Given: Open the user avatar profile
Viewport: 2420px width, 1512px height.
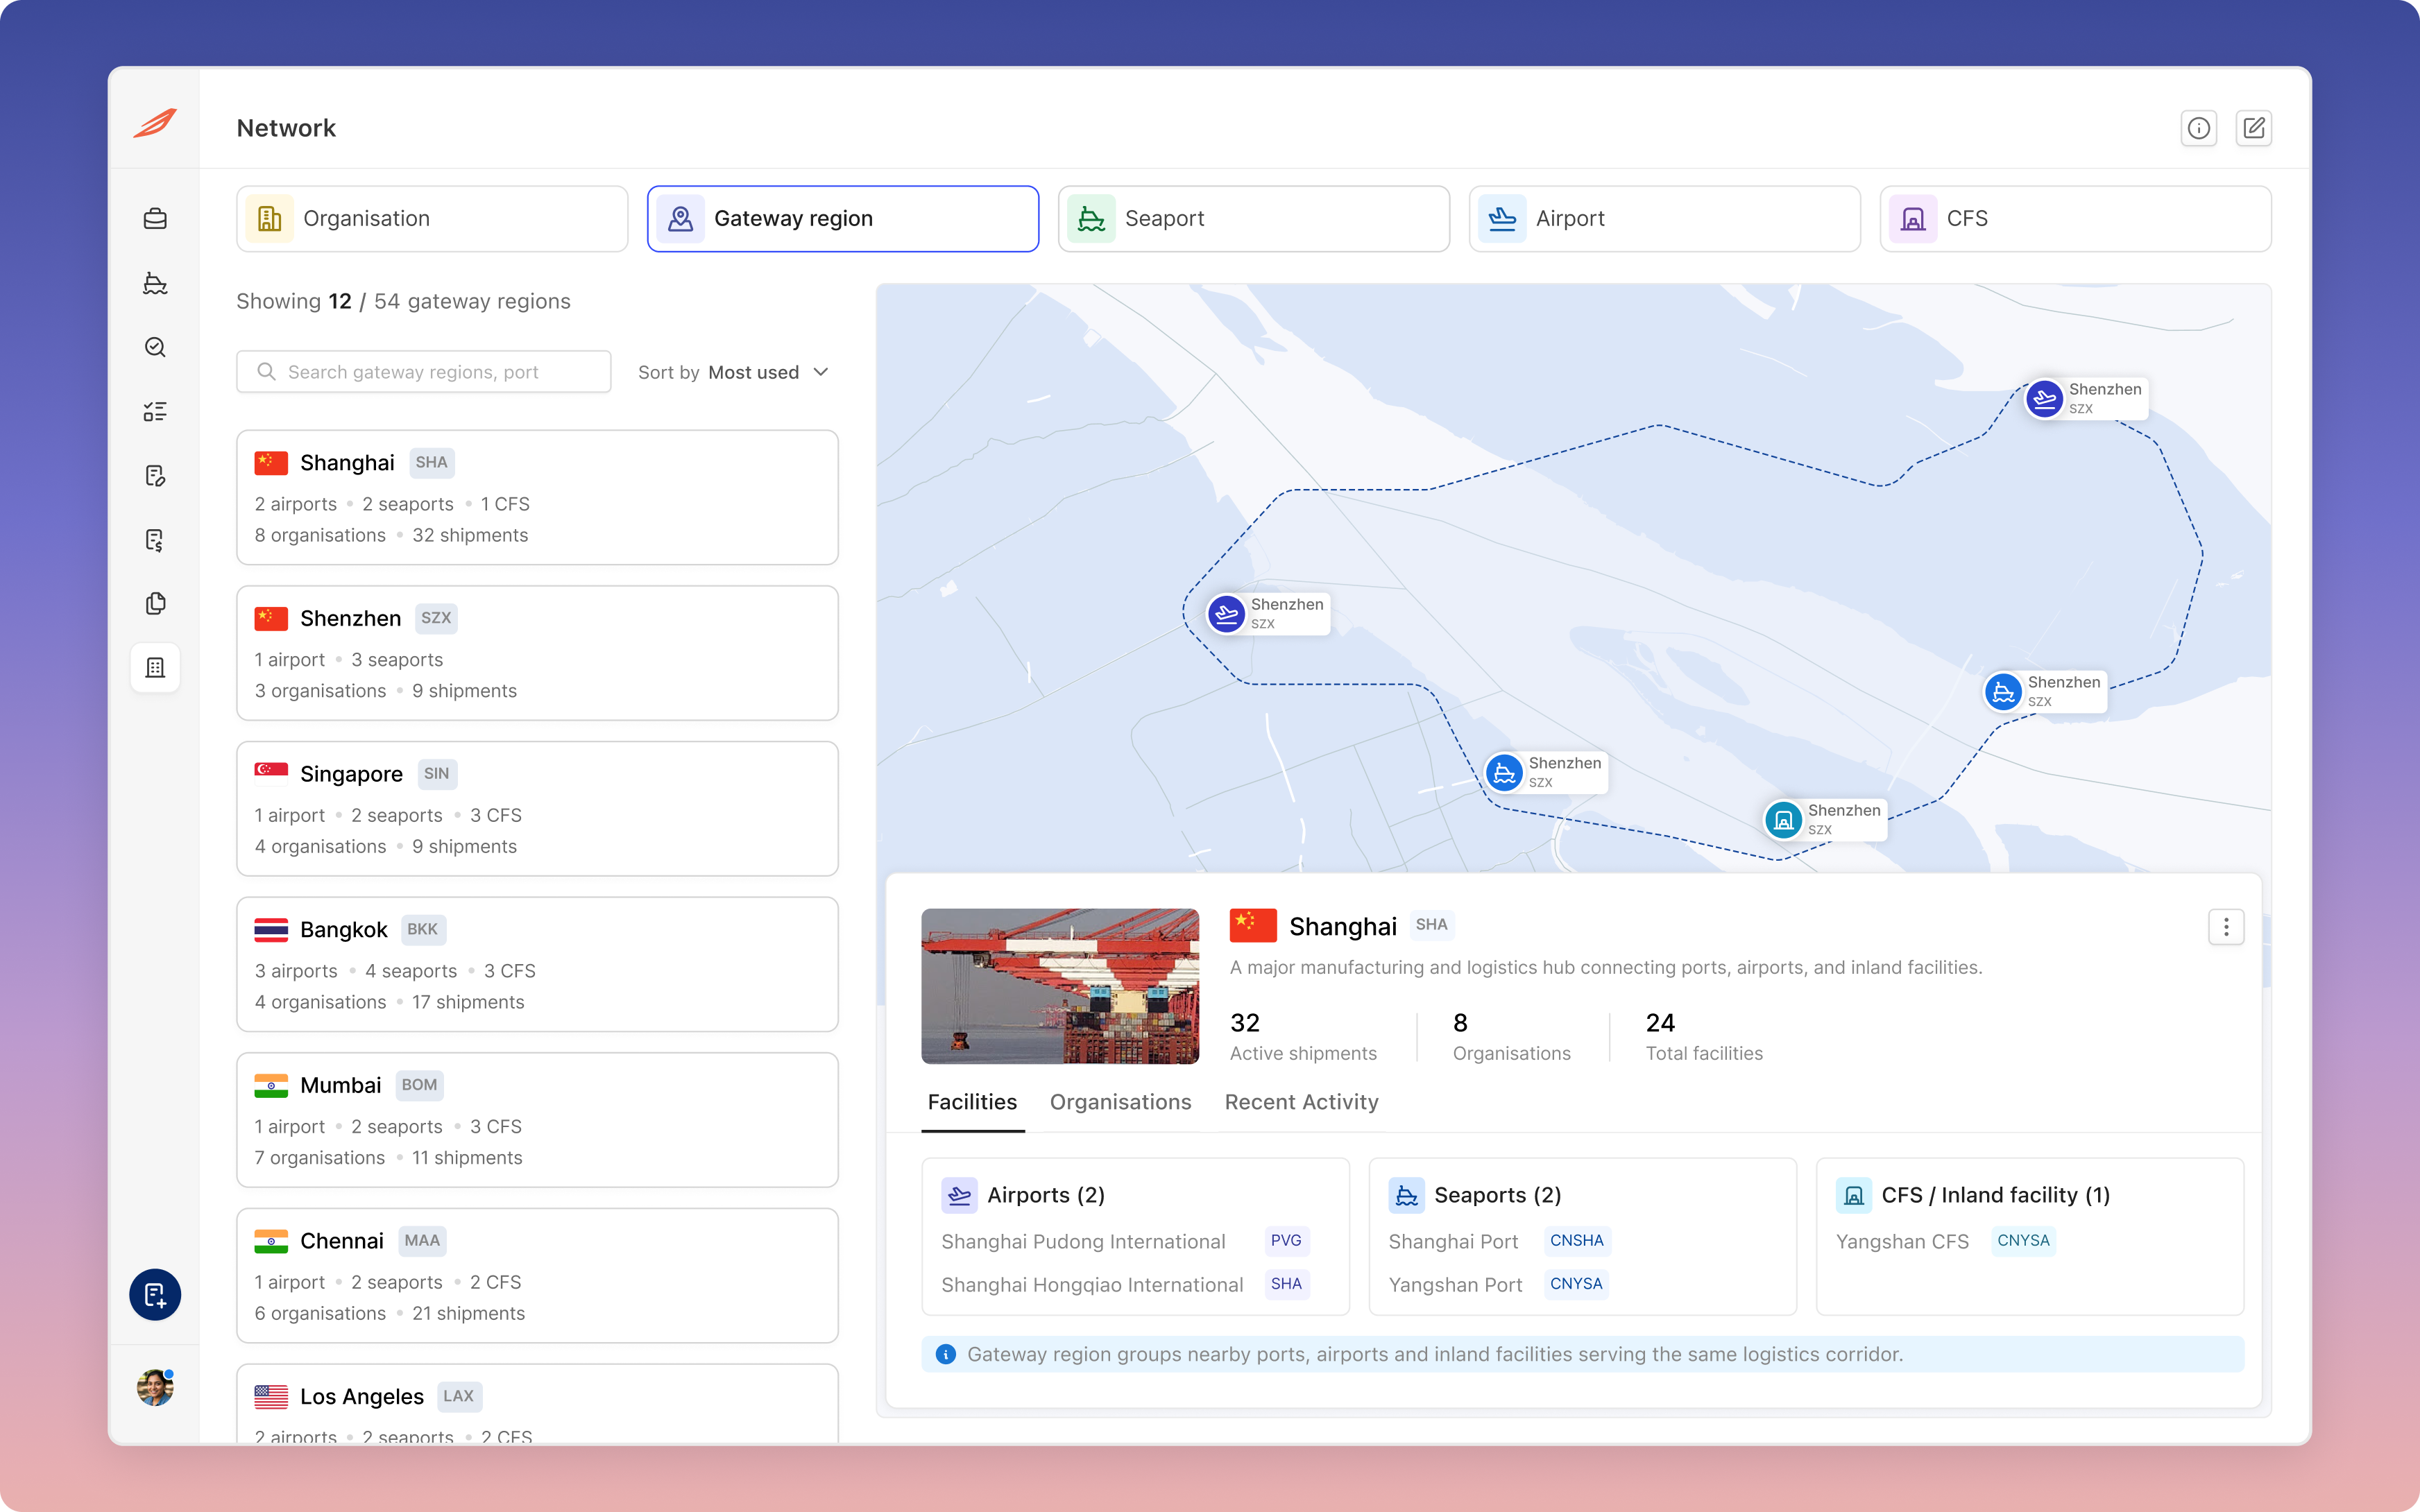Looking at the screenshot, I should (x=155, y=1387).
